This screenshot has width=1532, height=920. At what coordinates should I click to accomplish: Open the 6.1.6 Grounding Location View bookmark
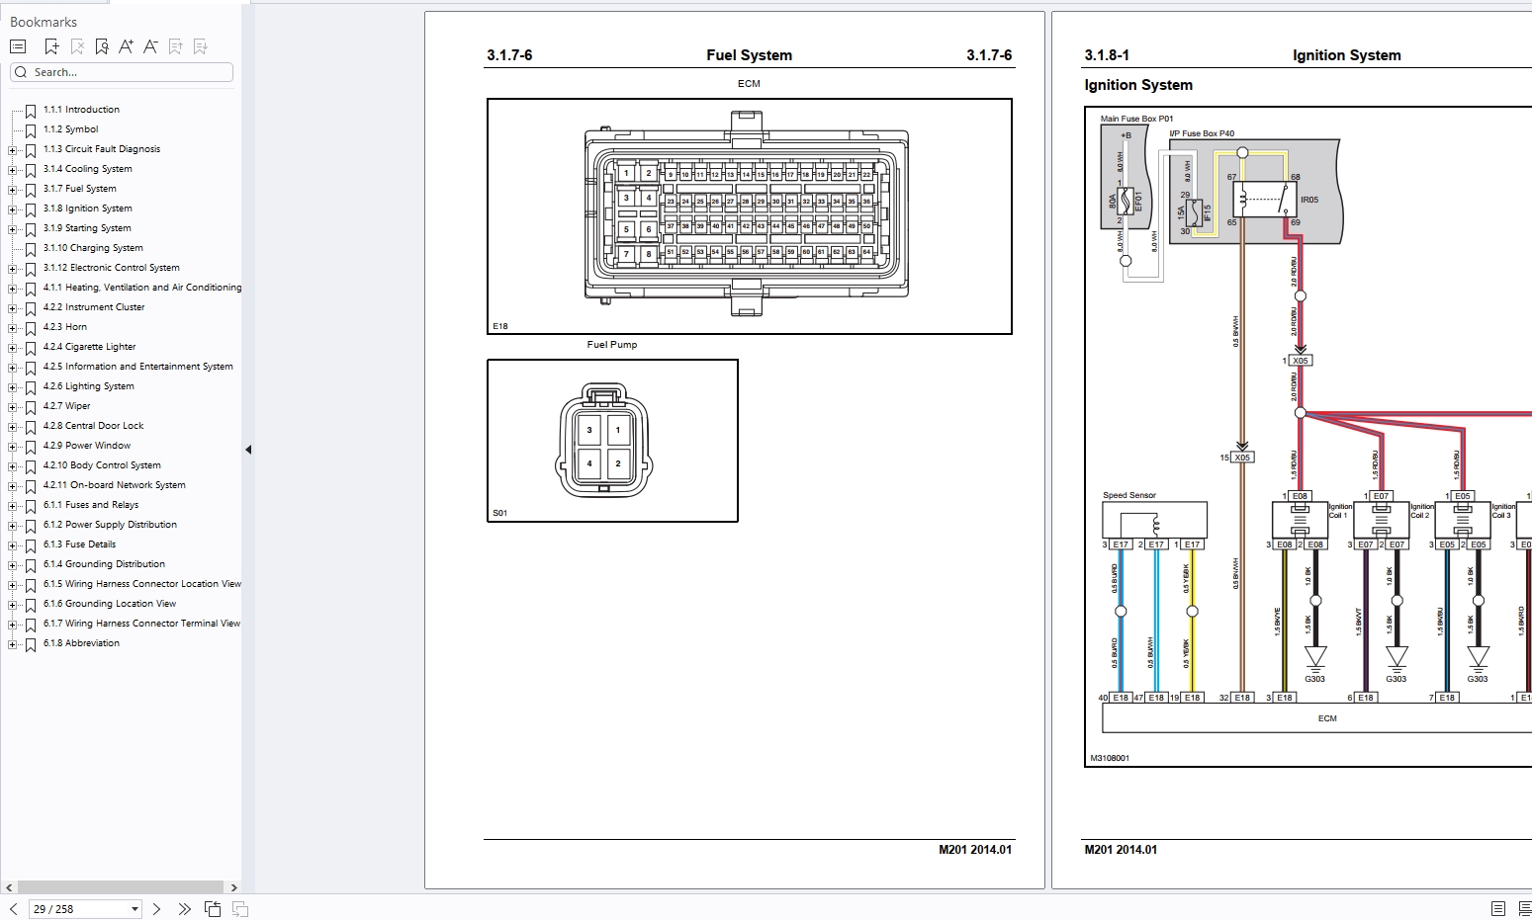point(110,604)
